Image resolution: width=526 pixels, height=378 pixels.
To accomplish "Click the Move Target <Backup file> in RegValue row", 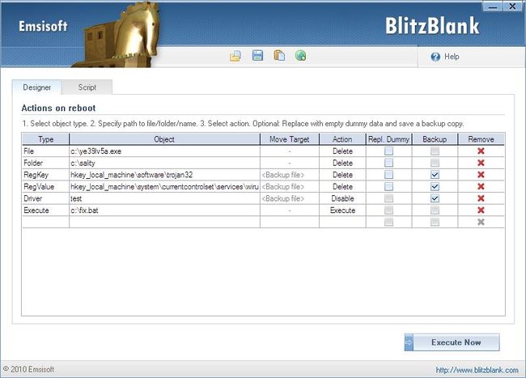I will pyautogui.click(x=290, y=186).
